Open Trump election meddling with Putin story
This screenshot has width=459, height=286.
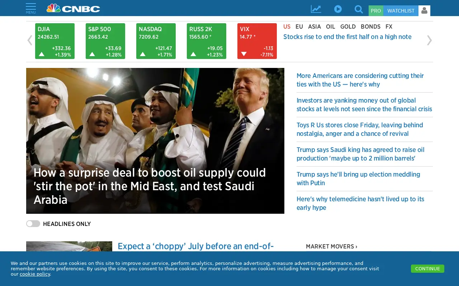click(x=358, y=179)
